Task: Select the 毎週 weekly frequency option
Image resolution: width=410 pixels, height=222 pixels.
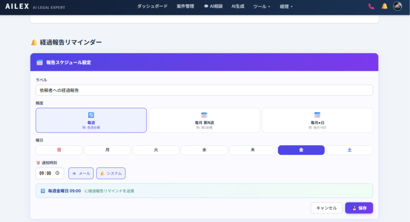Action: (91, 120)
